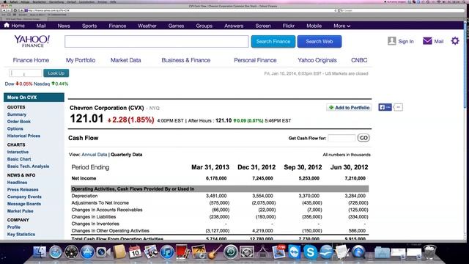469x264 pixels.
Task: Click the Search Web button
Action: [x=320, y=41]
